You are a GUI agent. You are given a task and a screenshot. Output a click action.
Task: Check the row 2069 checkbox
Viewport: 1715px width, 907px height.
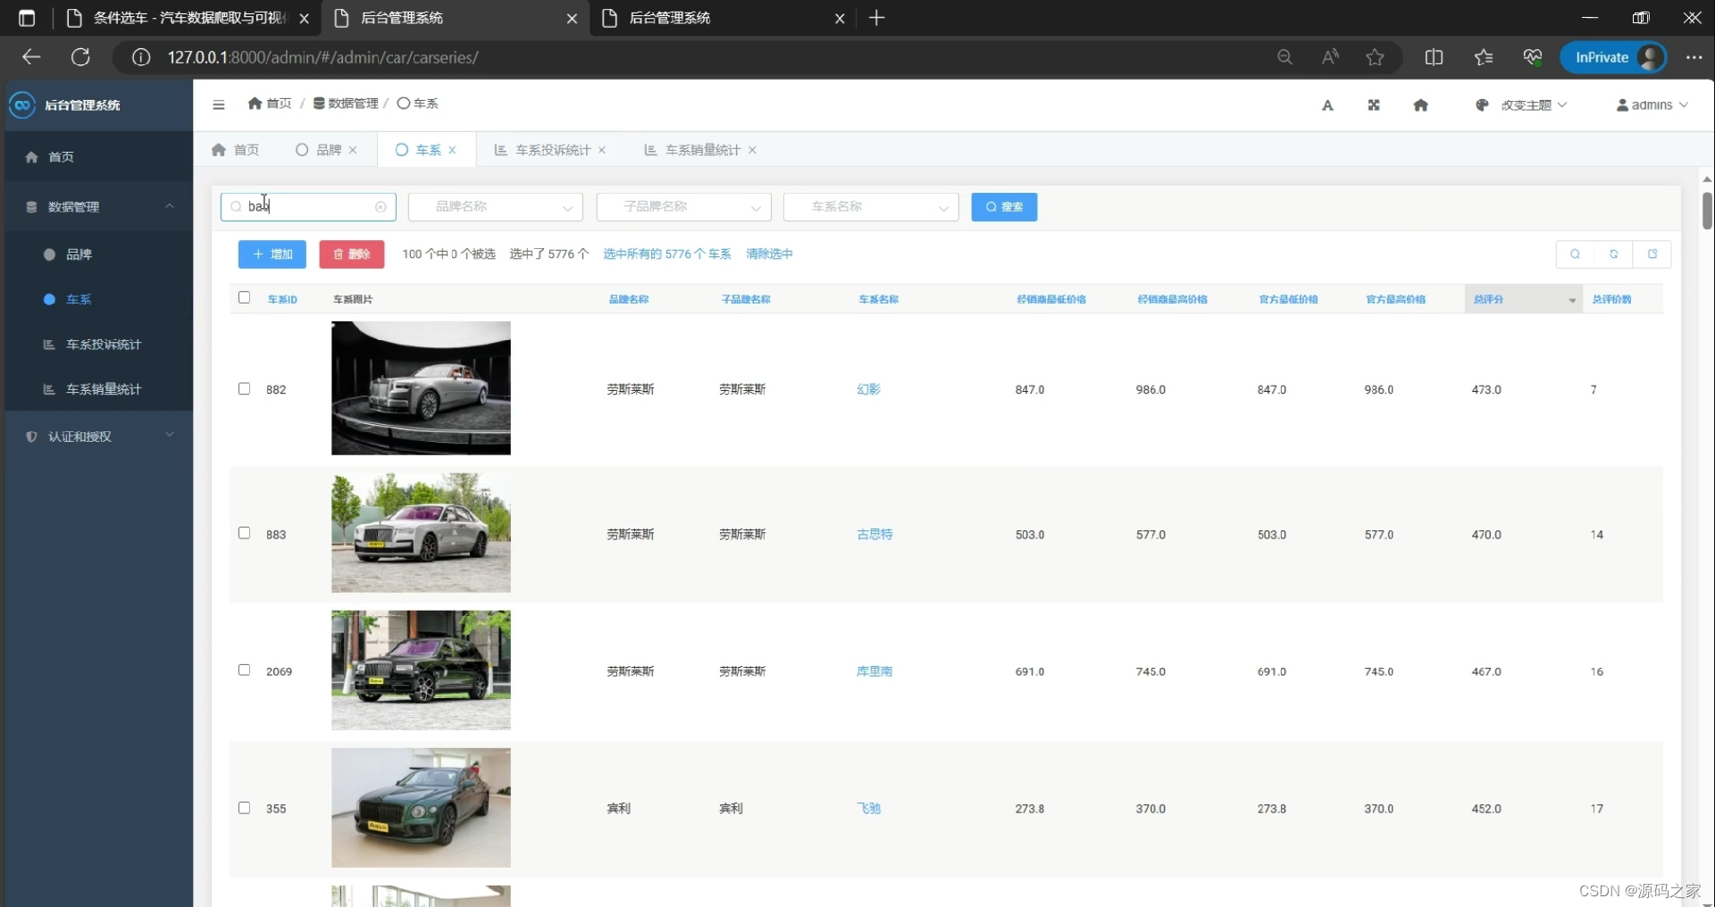click(x=244, y=670)
